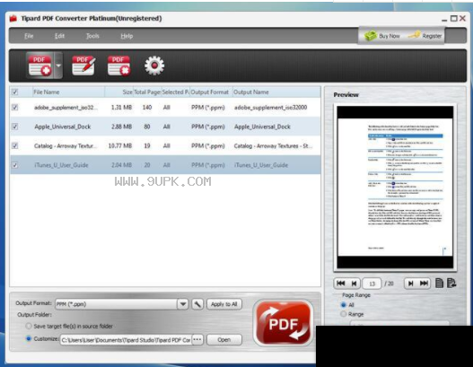Open output format settings wrench icon
Screen dimensions: 473x367
tap(197, 304)
